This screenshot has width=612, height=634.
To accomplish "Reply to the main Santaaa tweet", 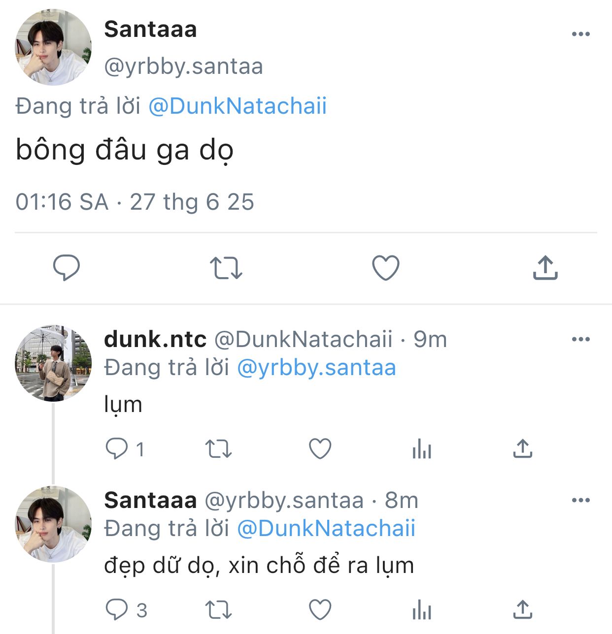I will [x=67, y=268].
